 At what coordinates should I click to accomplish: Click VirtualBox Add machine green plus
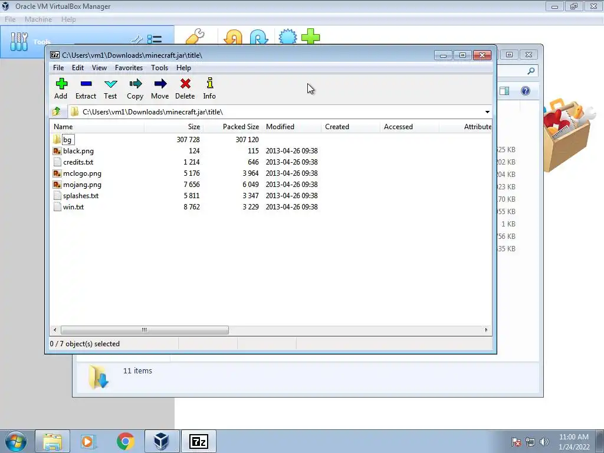(310, 37)
